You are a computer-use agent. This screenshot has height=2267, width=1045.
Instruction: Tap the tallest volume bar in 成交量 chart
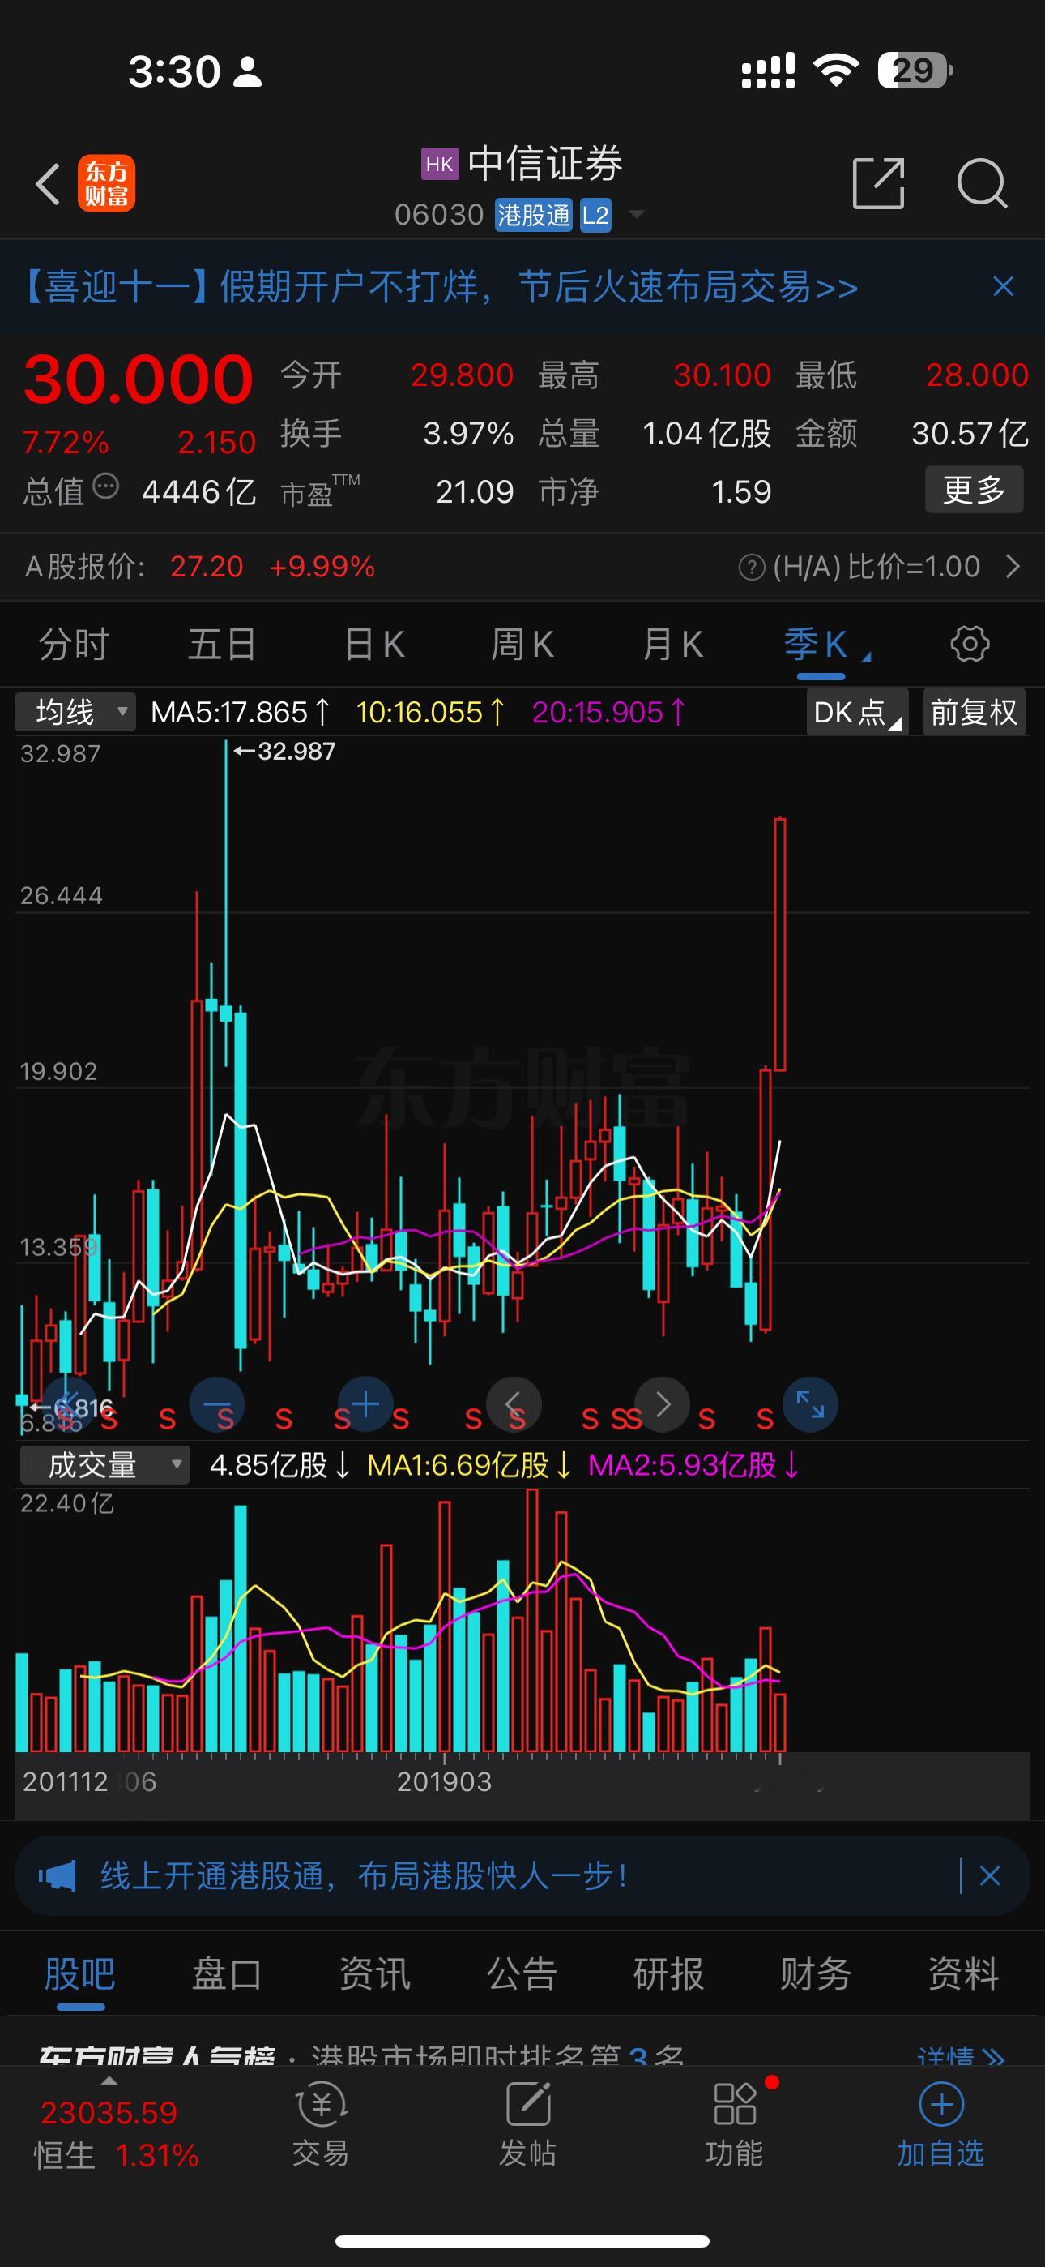(x=531, y=1620)
